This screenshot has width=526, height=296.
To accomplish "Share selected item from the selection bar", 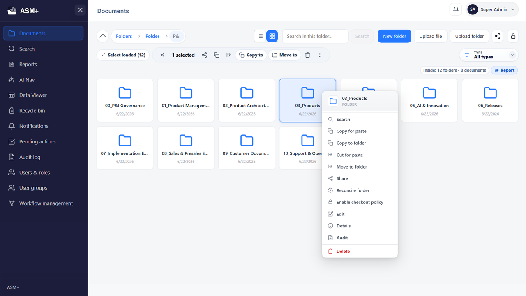I will (x=204, y=55).
